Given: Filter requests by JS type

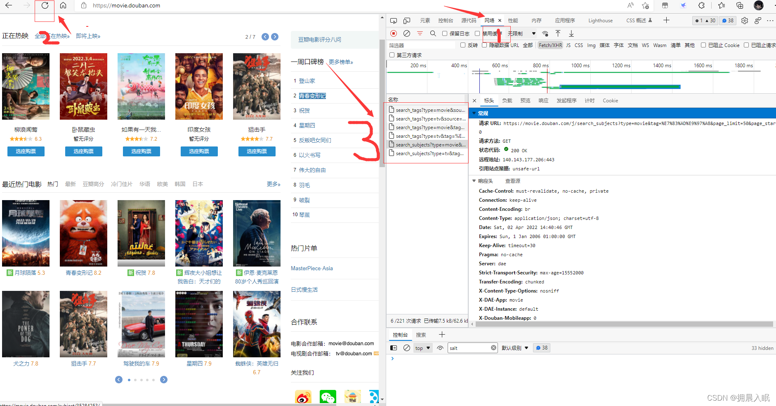Looking at the screenshot, I should coord(568,45).
